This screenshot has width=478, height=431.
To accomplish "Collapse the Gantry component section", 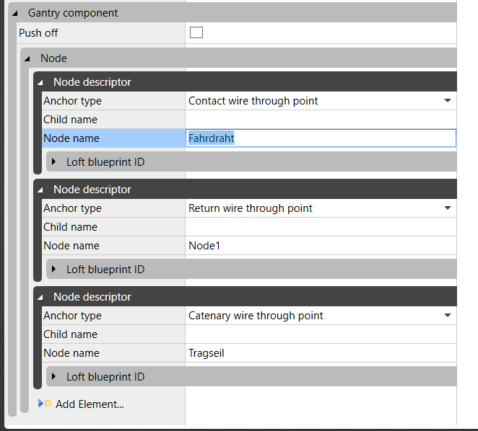I will tap(15, 13).
